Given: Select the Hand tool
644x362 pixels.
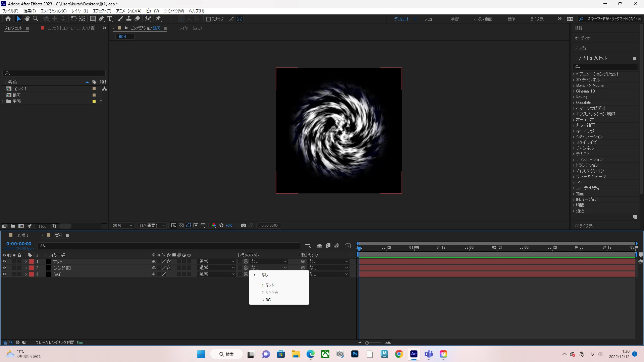Looking at the screenshot, I should pyautogui.click(x=27, y=19).
